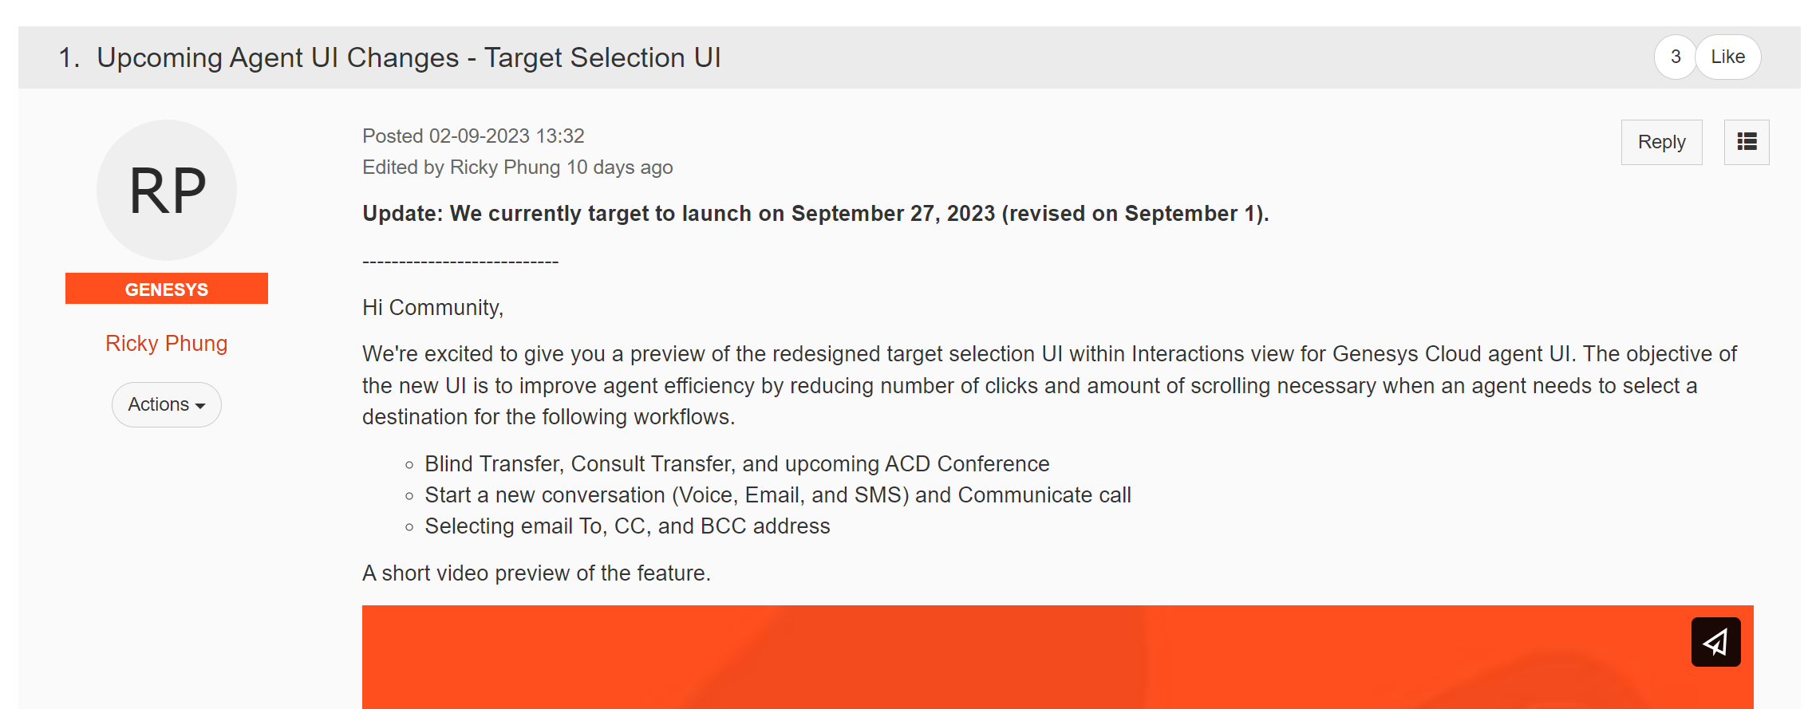The height and width of the screenshot is (709, 1804).
Task: Click the paper-plane share icon on video
Action: [1715, 642]
